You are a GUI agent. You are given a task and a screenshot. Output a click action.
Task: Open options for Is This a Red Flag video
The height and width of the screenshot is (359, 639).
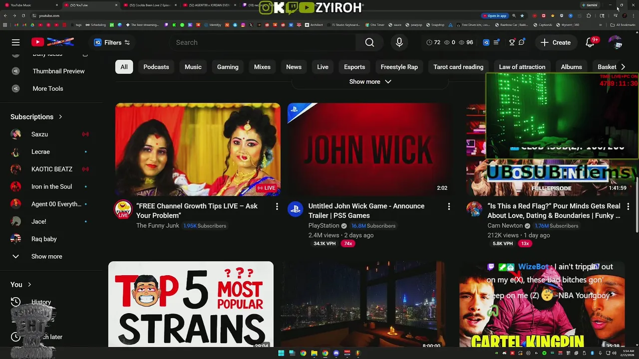pyautogui.click(x=628, y=206)
